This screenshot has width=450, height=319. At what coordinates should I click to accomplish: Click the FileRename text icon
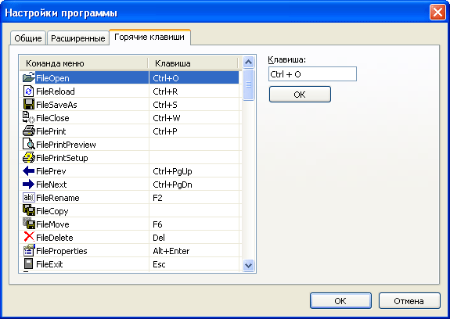(x=29, y=198)
